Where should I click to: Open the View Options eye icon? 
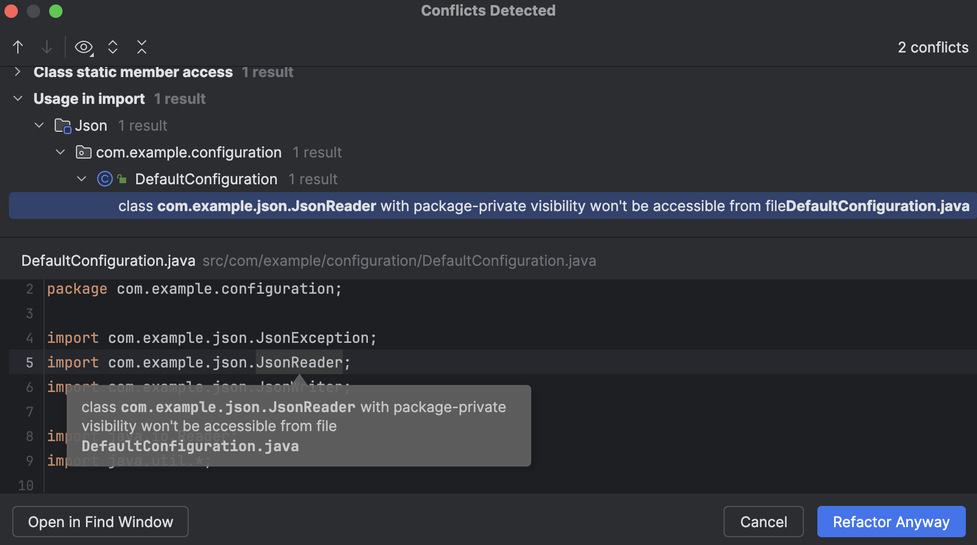tap(83, 47)
